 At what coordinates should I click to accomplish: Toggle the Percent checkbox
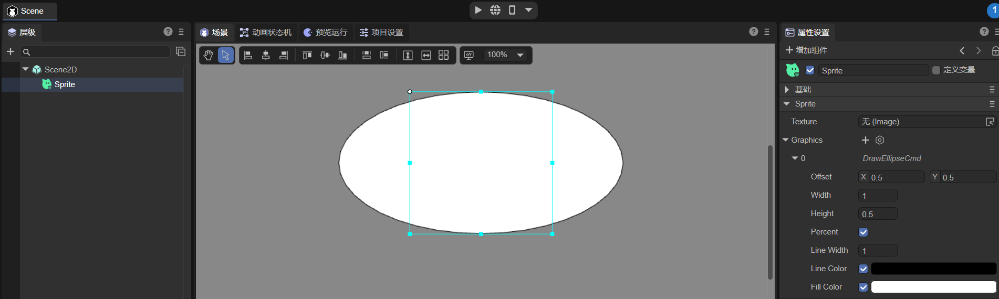coord(863,232)
